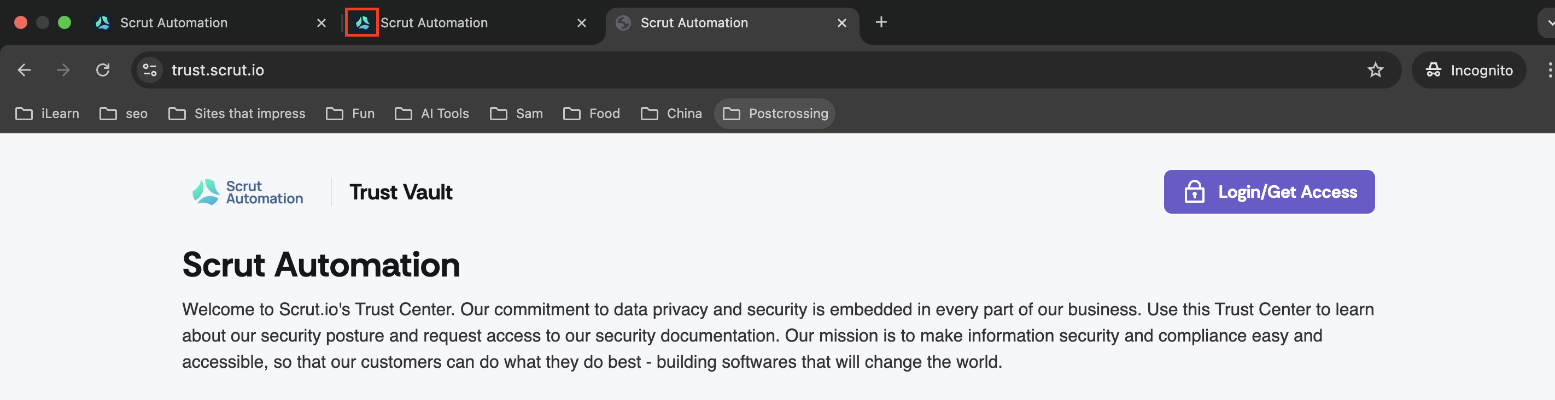
Task: Open a new tab with the plus button
Action: [881, 22]
